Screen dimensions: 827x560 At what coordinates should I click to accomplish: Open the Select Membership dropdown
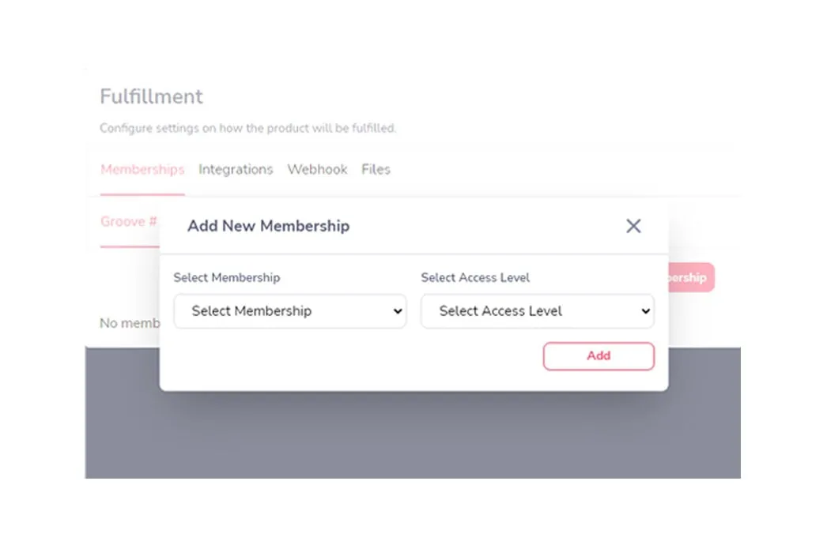pos(289,311)
